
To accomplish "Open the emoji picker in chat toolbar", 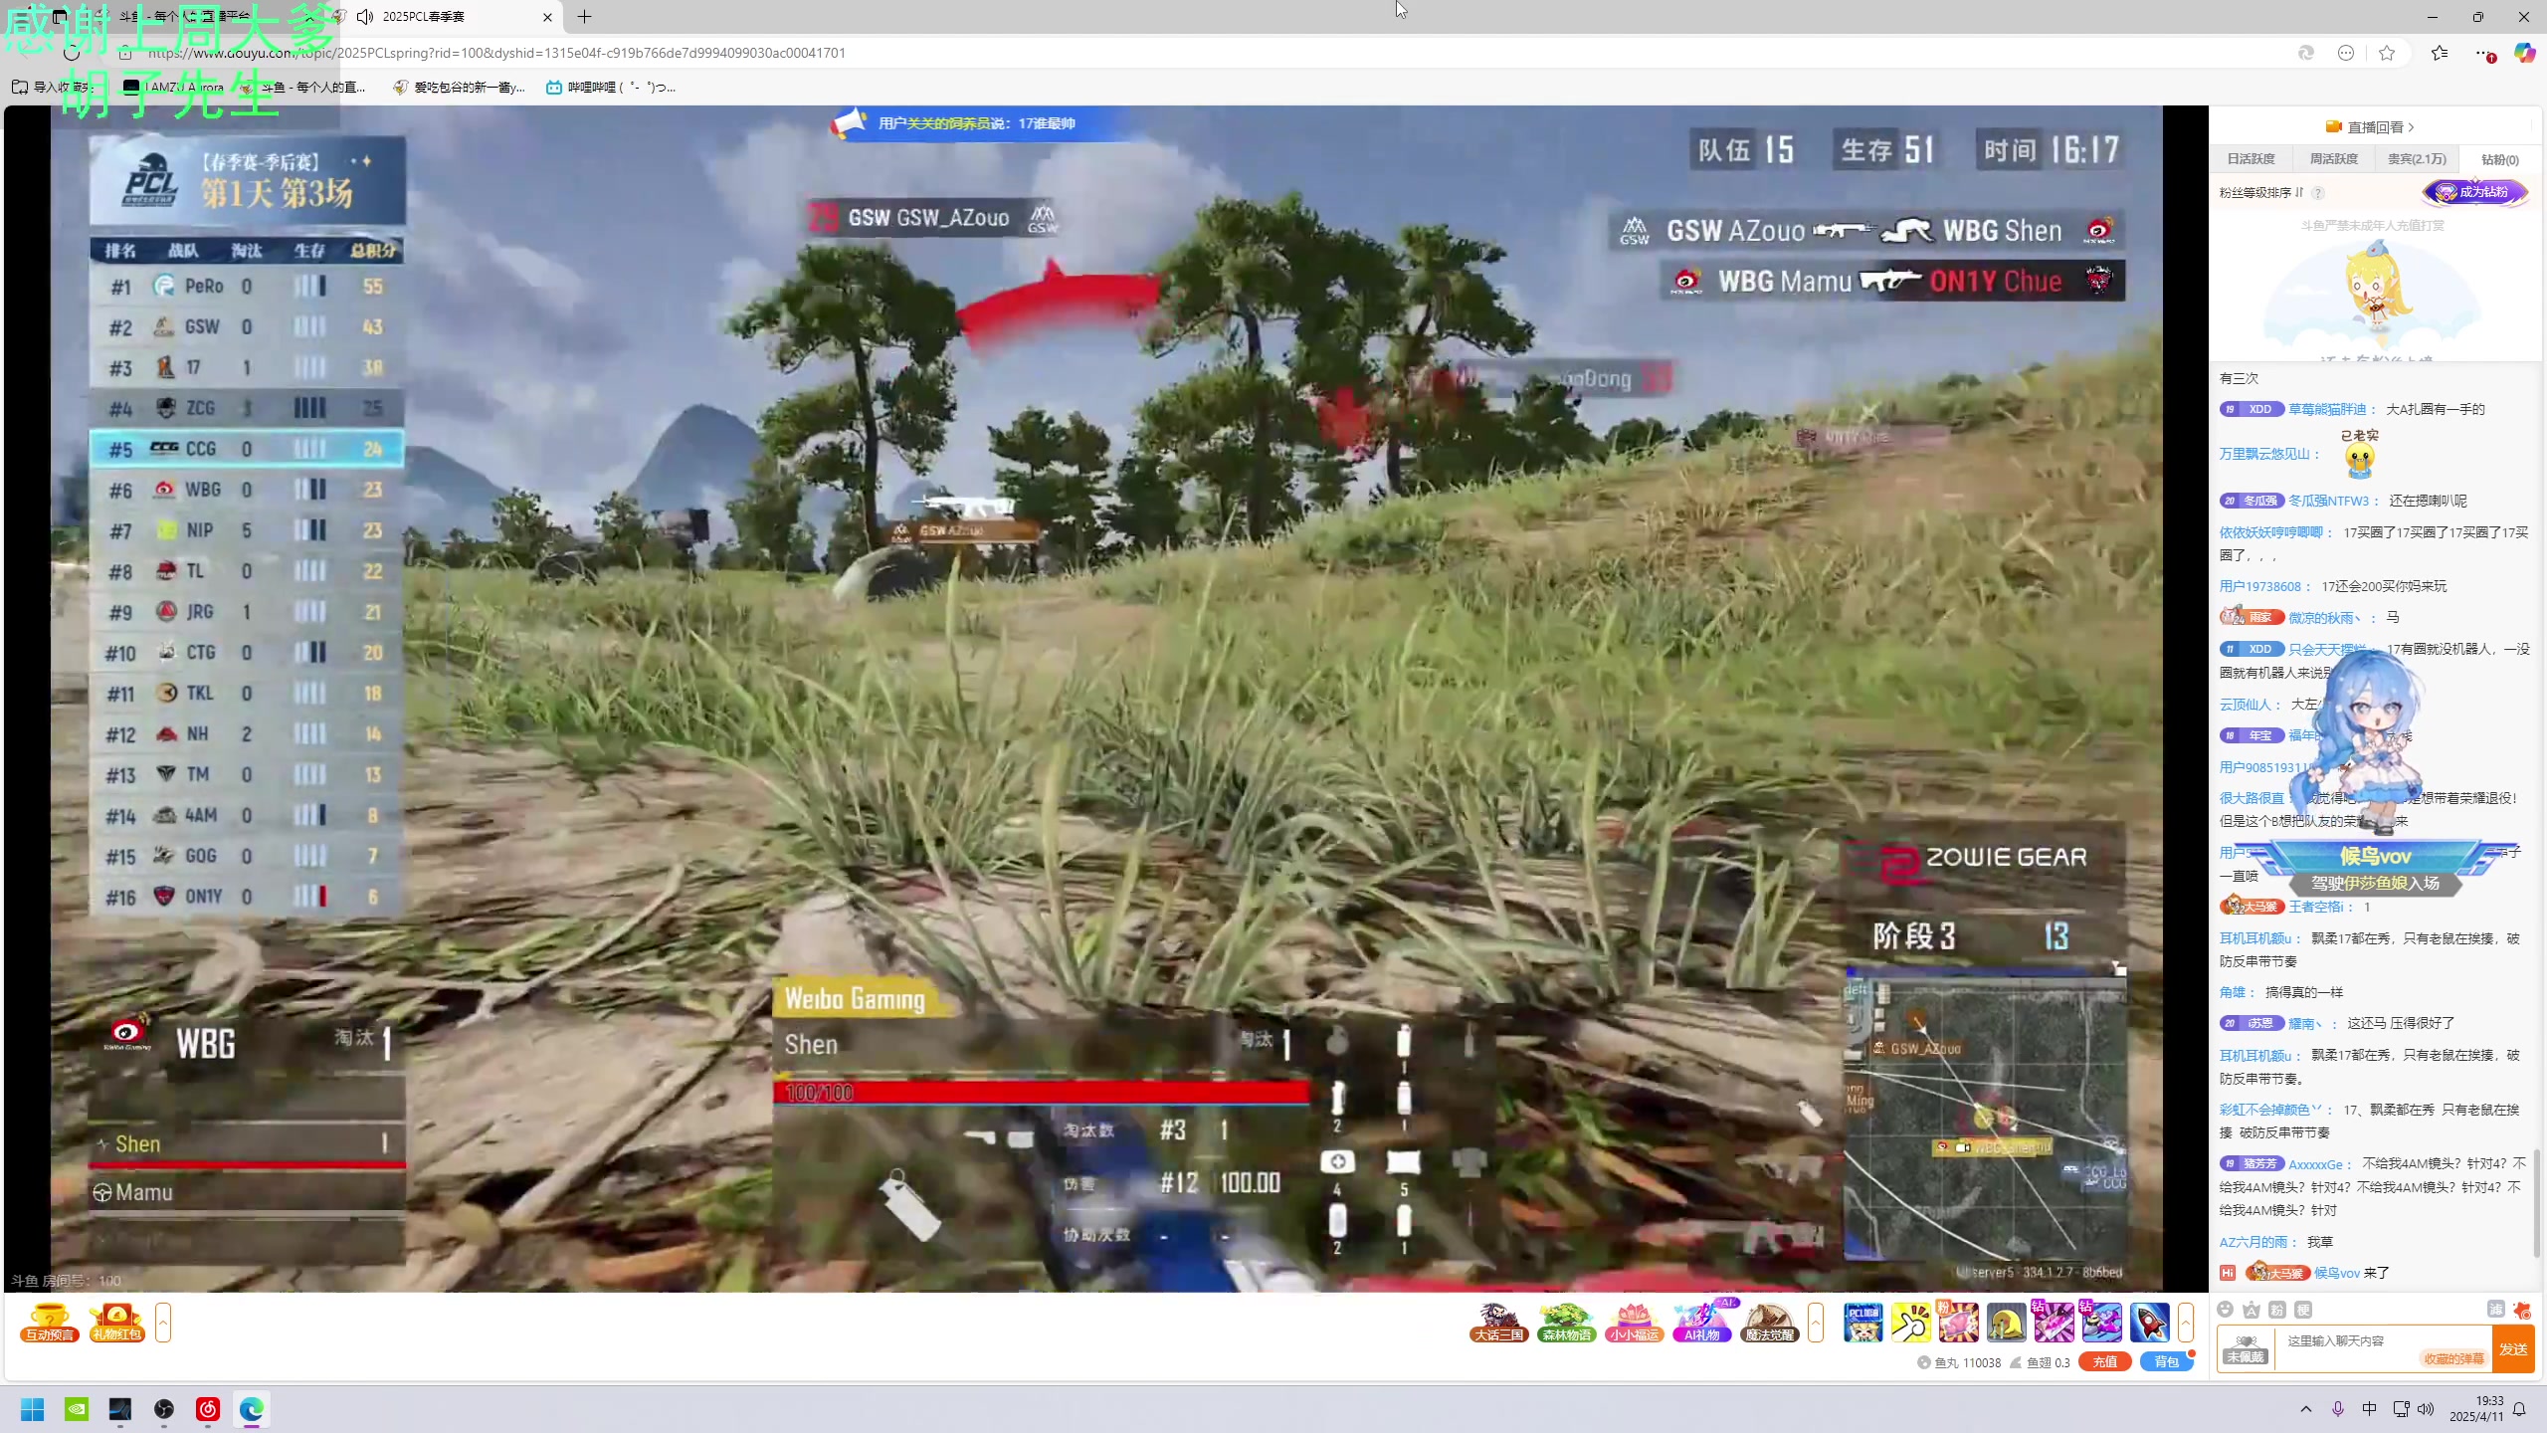I will [2226, 1310].
